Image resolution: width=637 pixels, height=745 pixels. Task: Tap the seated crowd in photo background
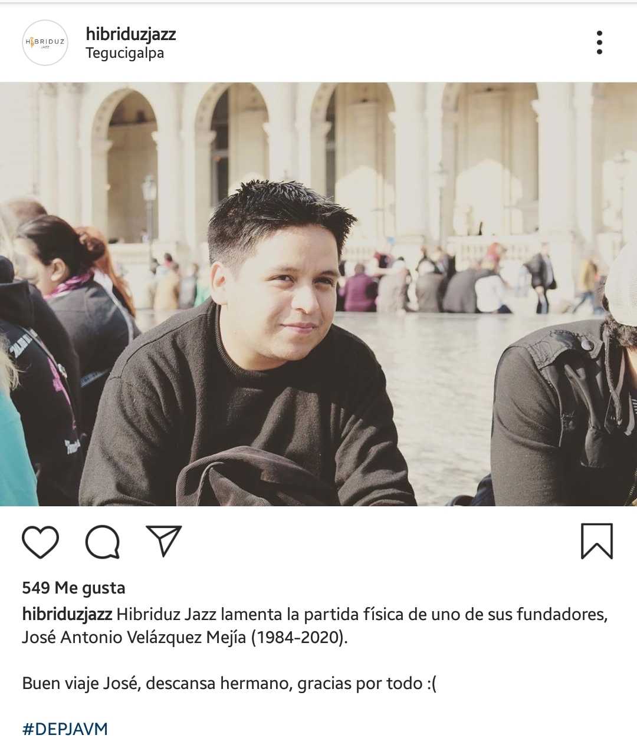click(425, 286)
